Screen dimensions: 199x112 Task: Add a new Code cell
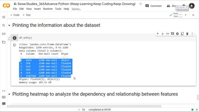click(x=15, y=15)
